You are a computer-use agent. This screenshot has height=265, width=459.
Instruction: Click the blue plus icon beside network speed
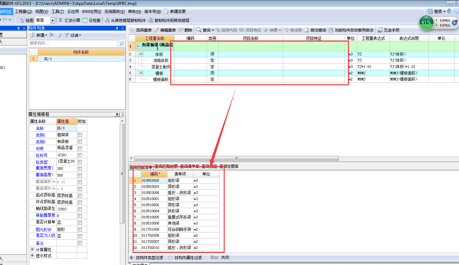point(454,23)
